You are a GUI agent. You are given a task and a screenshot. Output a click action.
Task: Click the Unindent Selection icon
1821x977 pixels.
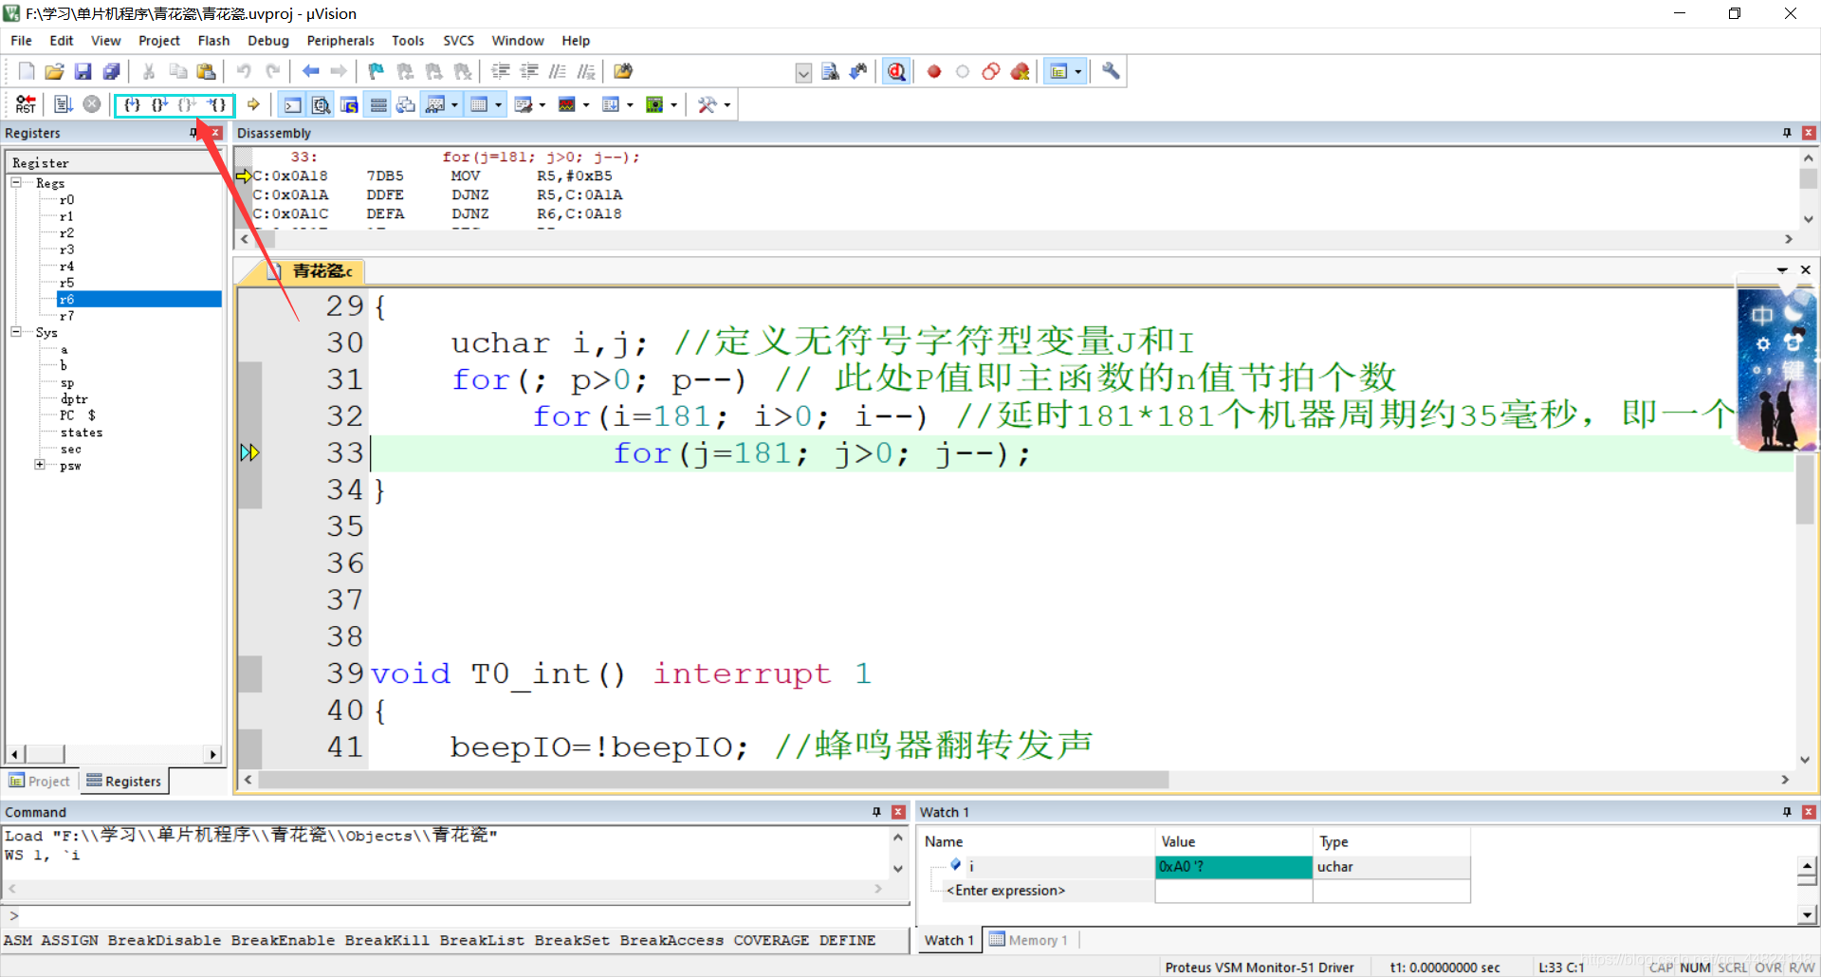click(x=529, y=71)
